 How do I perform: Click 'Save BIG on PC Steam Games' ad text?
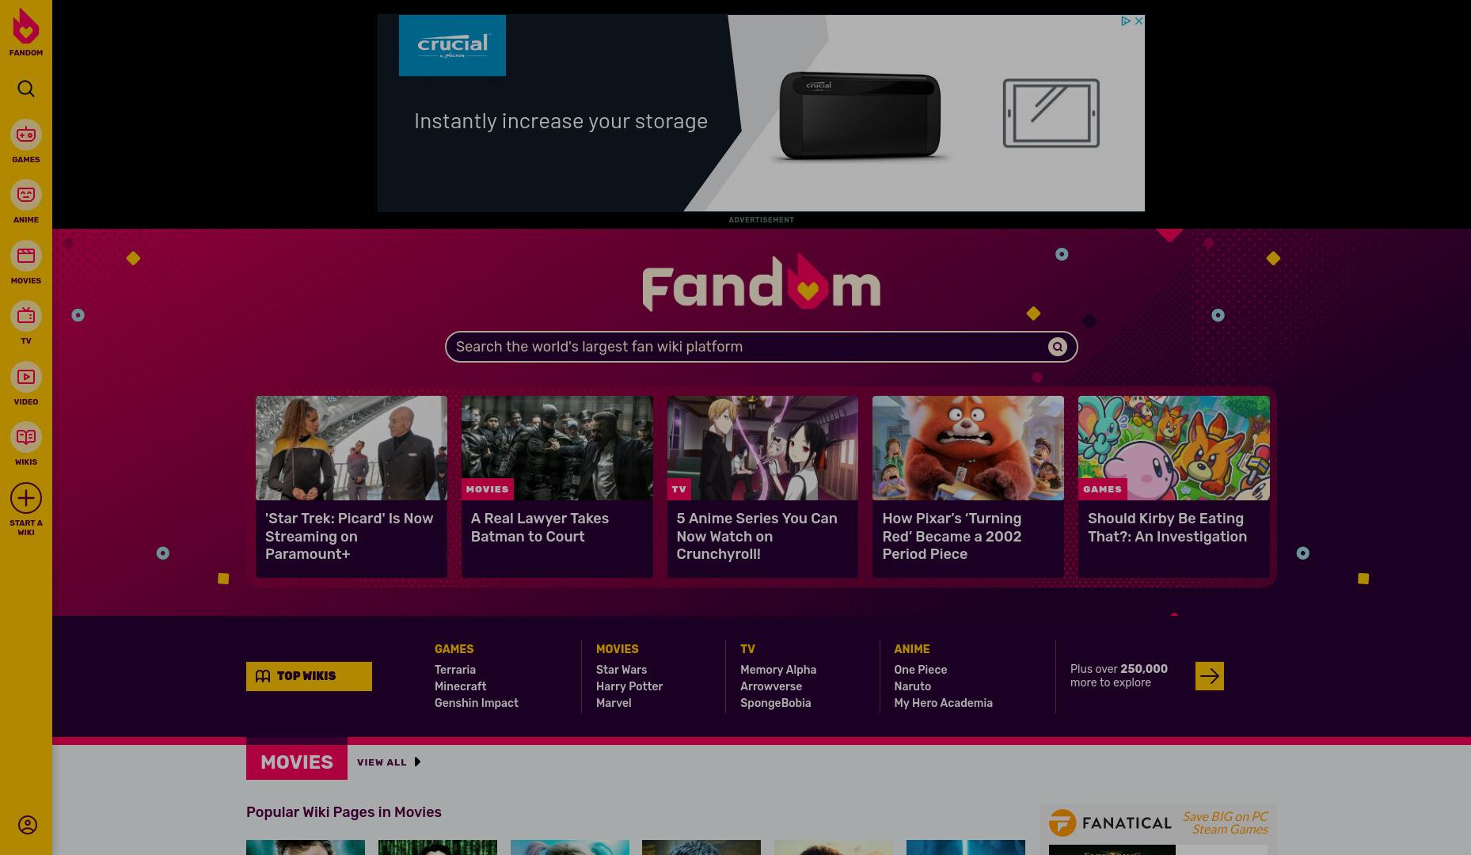tap(1225, 823)
